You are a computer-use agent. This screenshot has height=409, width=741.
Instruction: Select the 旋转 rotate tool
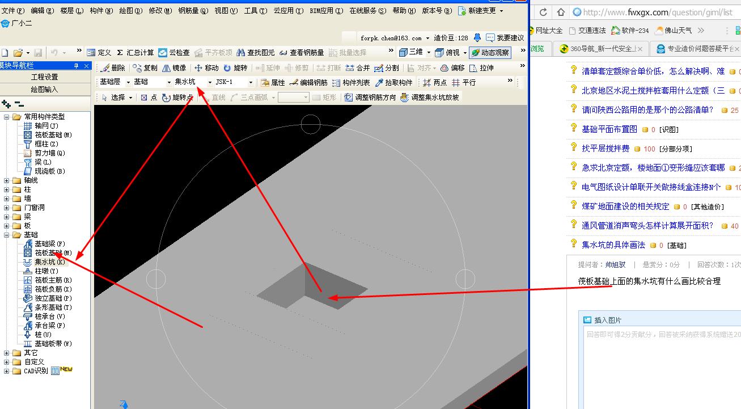click(x=236, y=68)
